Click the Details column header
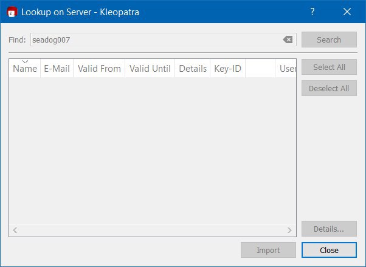 (193, 69)
